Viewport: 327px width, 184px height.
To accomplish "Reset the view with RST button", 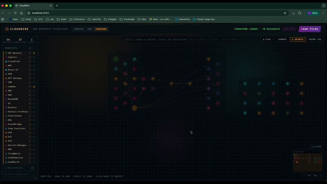I will [316, 176].
